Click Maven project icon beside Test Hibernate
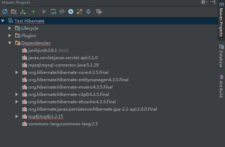 (x=11, y=21)
